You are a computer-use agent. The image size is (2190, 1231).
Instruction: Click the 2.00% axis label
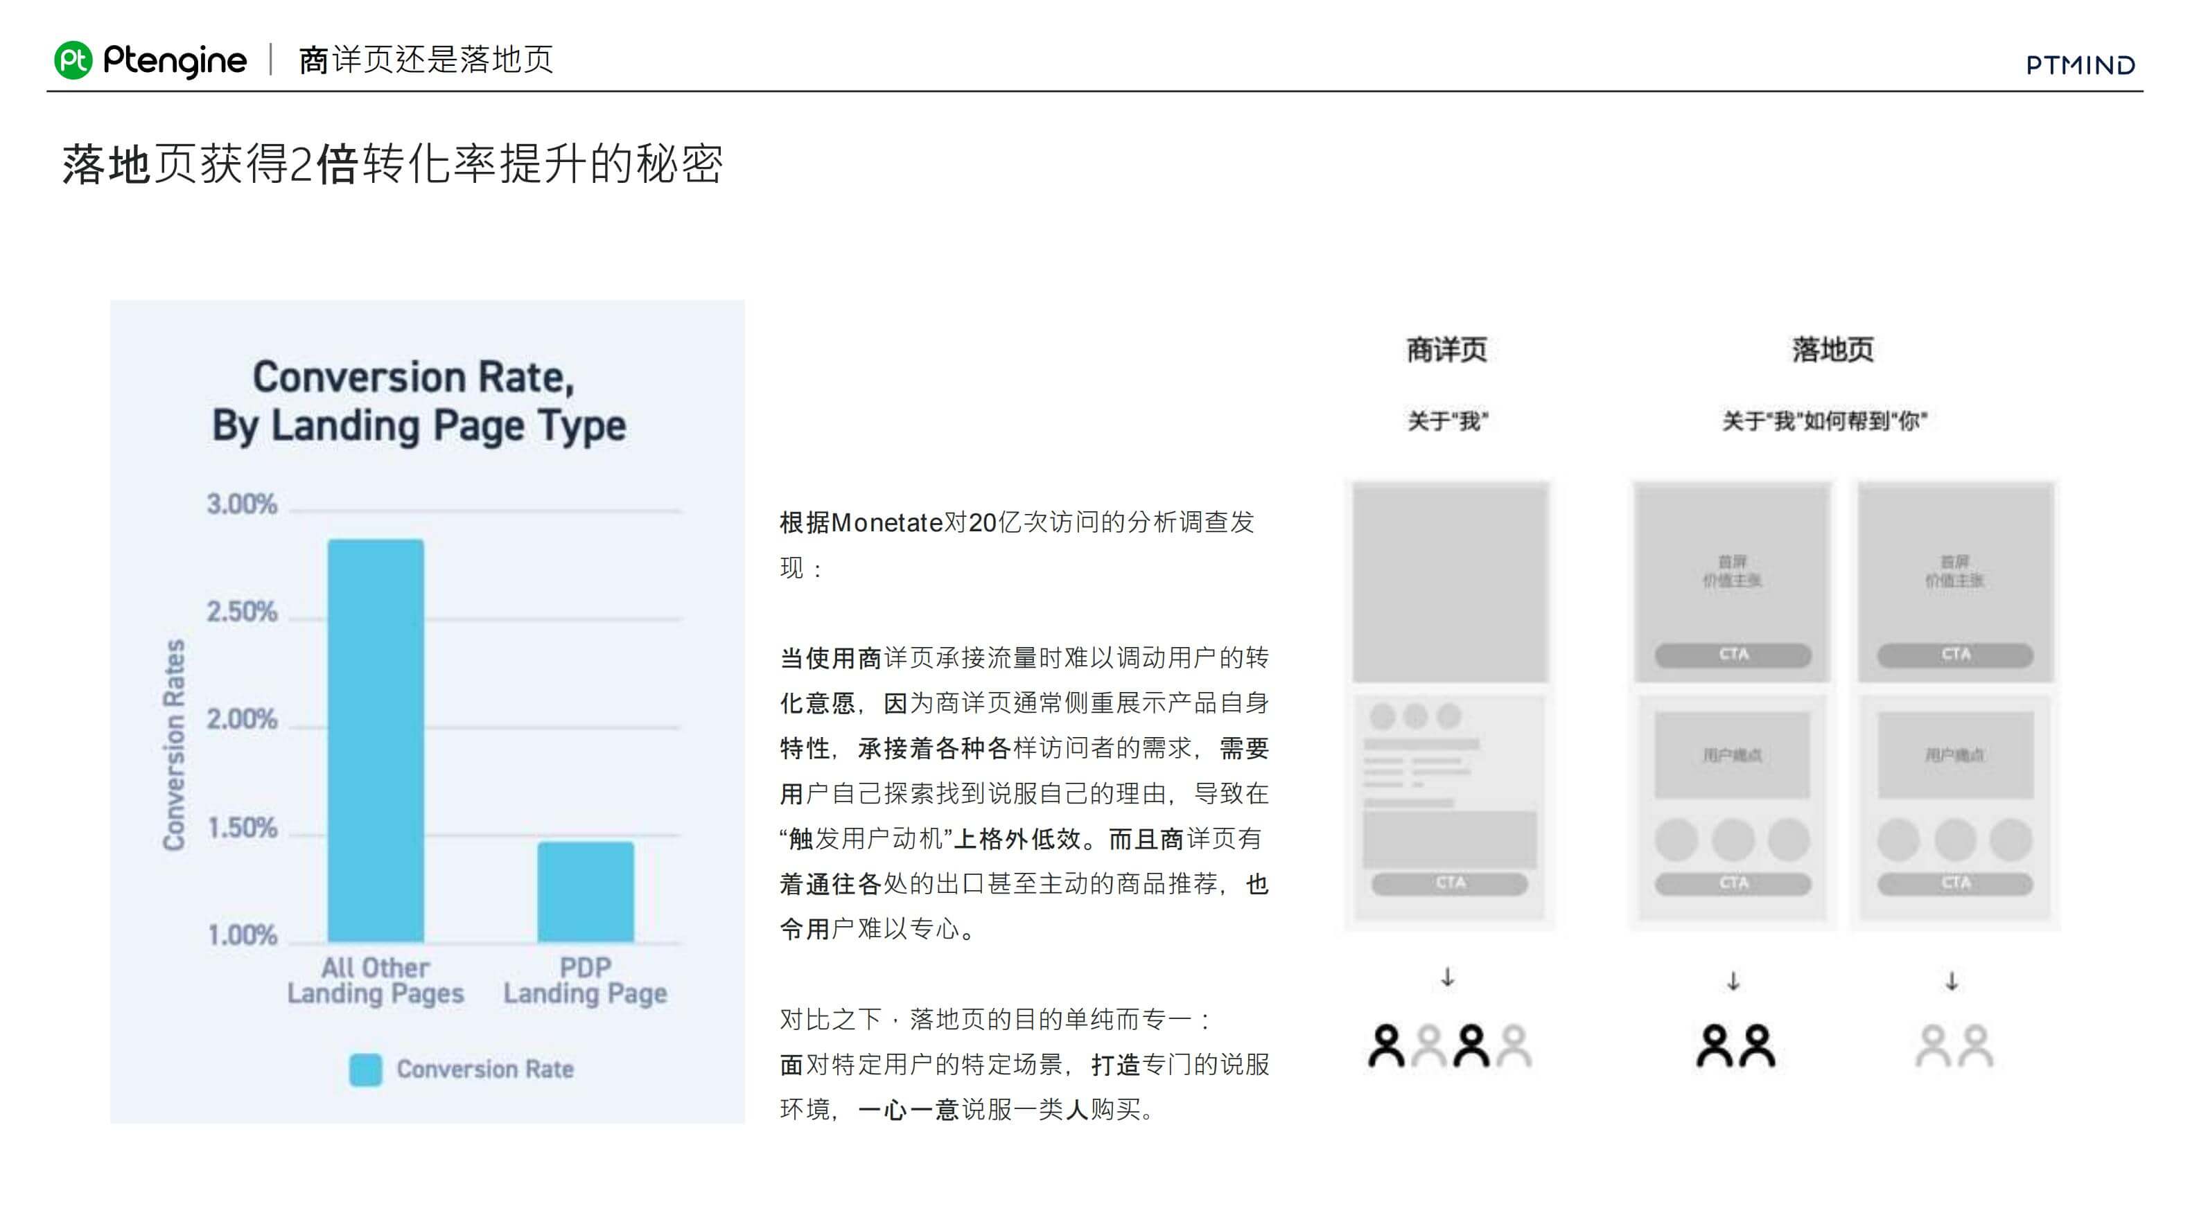tap(243, 720)
